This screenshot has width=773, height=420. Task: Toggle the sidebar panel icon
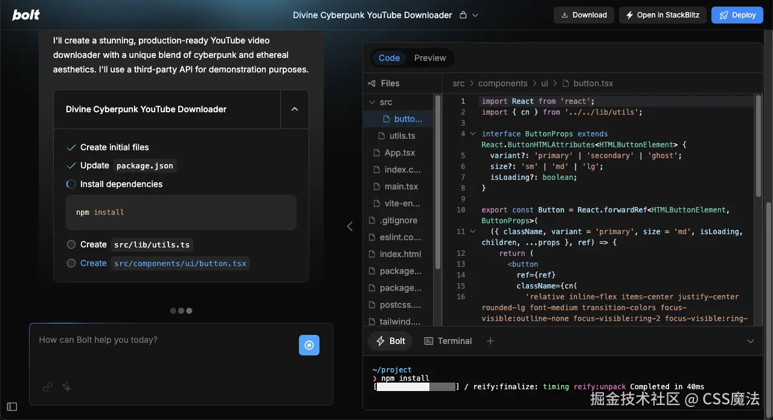[12, 407]
